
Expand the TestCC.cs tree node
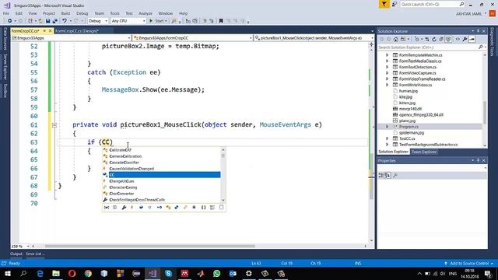(388, 138)
